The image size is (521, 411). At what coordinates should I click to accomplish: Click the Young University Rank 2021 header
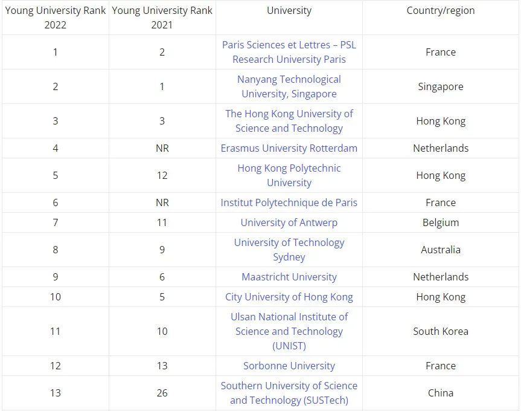(162, 18)
